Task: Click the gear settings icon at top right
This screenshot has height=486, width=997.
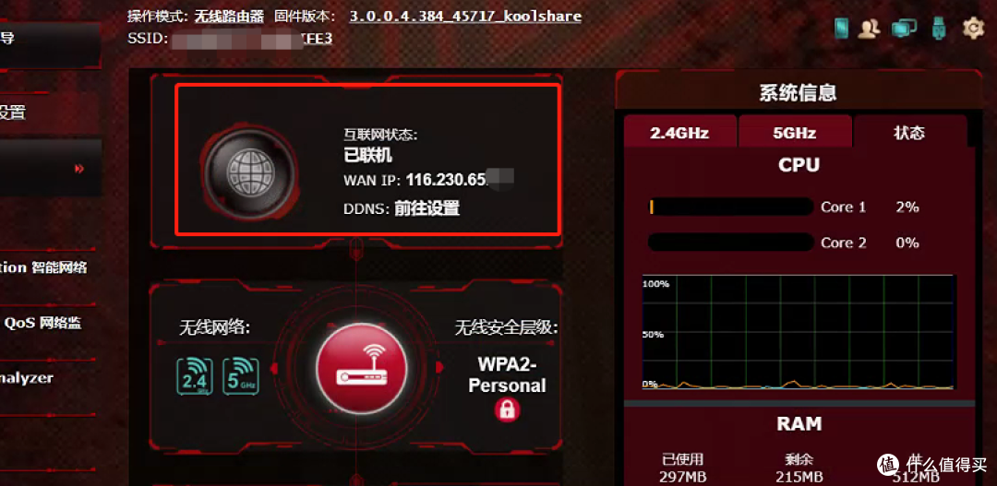Action: coord(973,28)
